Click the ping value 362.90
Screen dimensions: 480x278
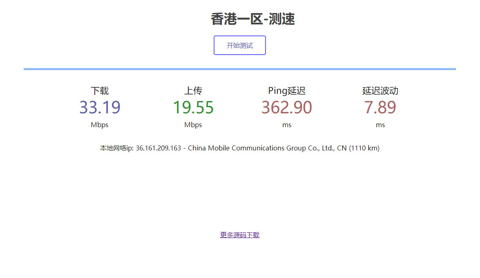(x=286, y=107)
